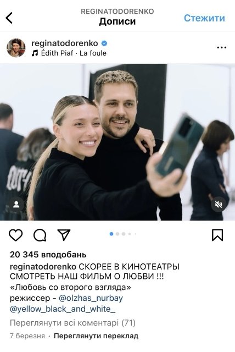The height and width of the screenshot is (352, 235).
Task: Open the @olzhas_nurbay mention
Action: click(x=91, y=298)
